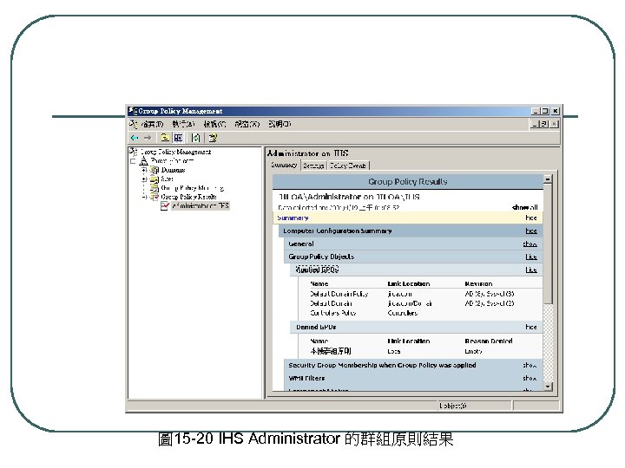Screen dimensions: 625x468
Task: Click the Reason Denied column header
Action: pyautogui.click(x=488, y=341)
